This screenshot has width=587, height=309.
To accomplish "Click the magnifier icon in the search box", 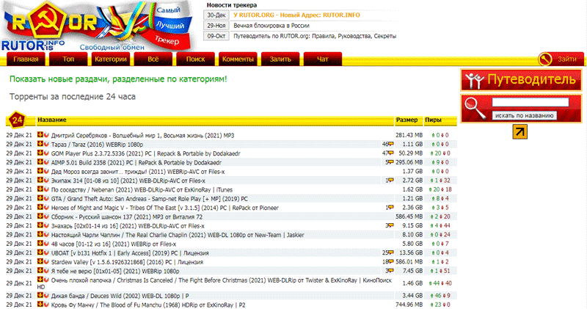I will click(474, 110).
